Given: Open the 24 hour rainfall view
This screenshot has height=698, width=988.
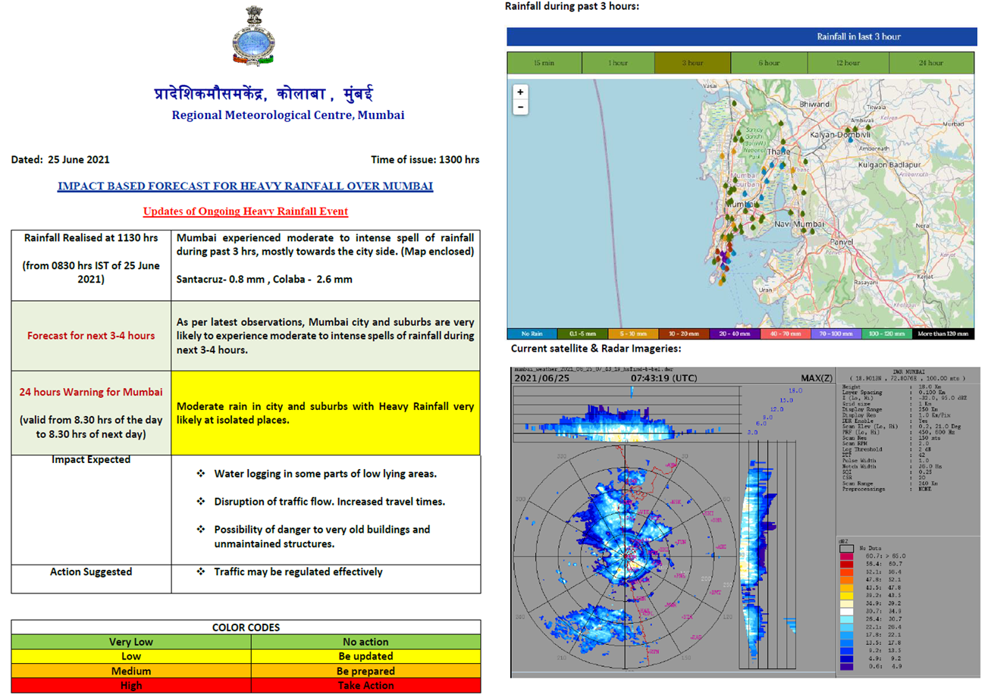Looking at the screenshot, I should (x=930, y=63).
